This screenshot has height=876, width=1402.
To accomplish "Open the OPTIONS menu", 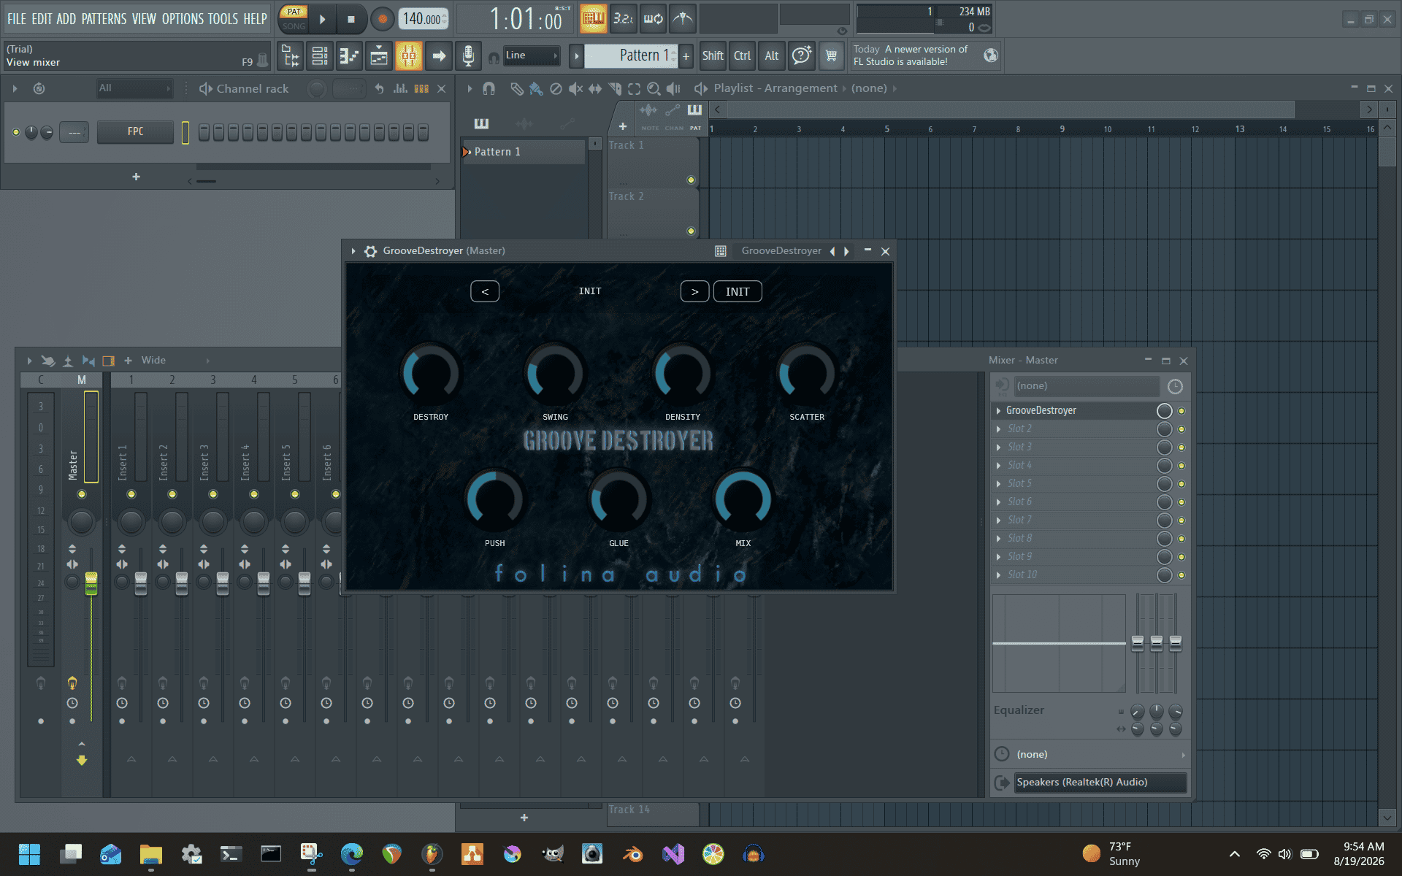I will pos(182,19).
